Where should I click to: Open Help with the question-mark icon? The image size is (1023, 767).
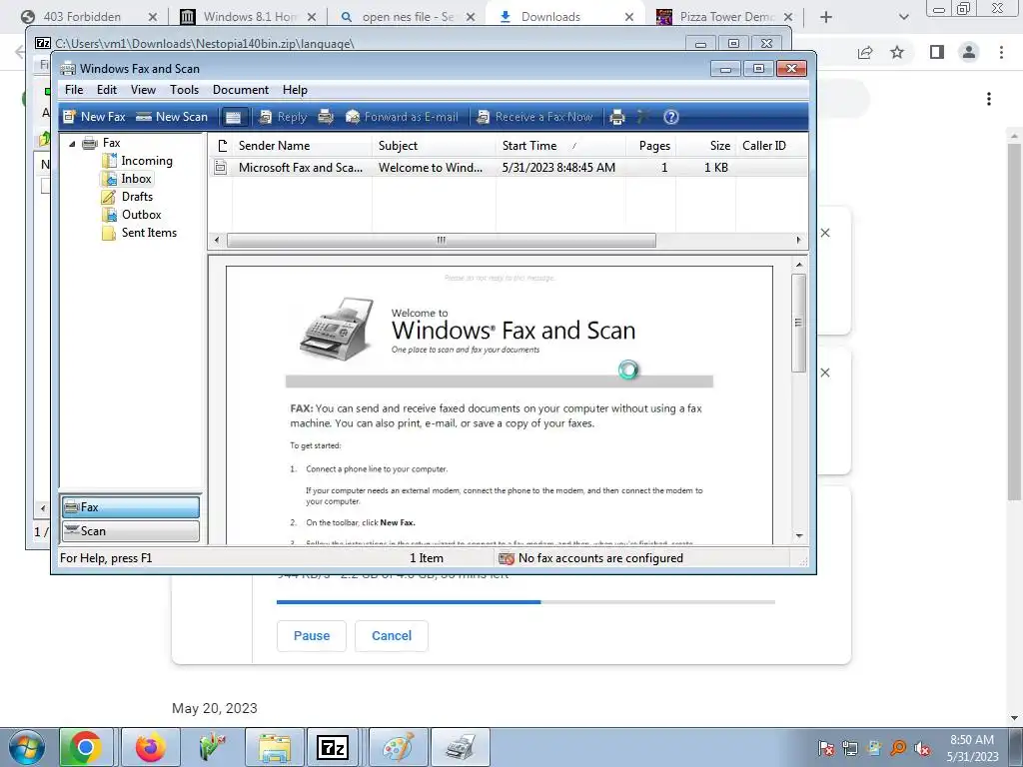(x=670, y=117)
